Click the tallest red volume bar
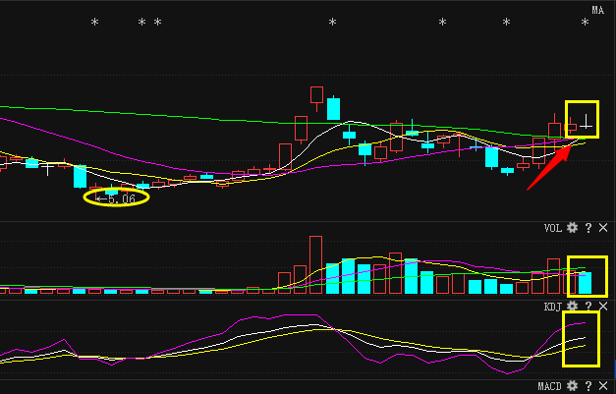This screenshot has width=616, height=394. point(315,264)
